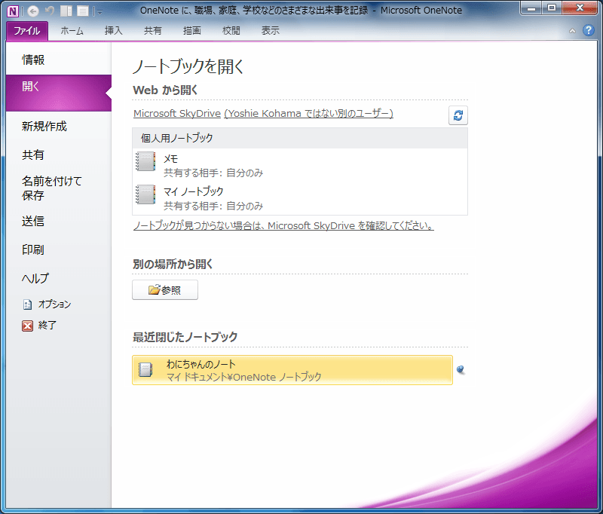Pin わにちゃんのノート with the pushpin icon
603x514 pixels.
click(461, 370)
